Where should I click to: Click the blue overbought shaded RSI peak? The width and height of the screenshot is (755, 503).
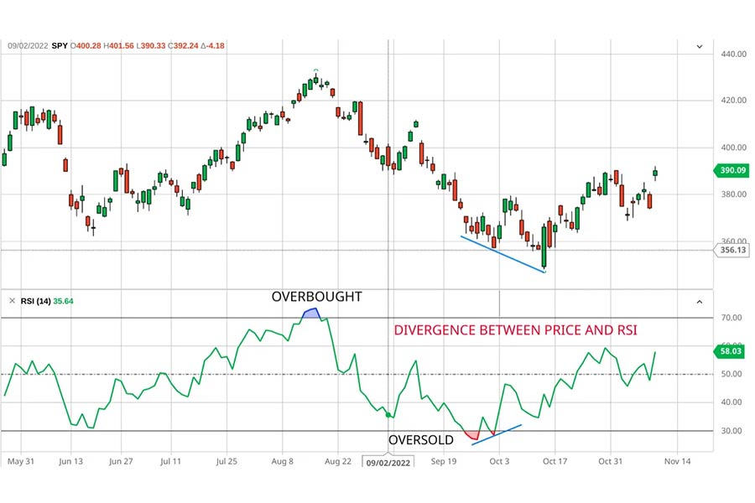(x=311, y=314)
